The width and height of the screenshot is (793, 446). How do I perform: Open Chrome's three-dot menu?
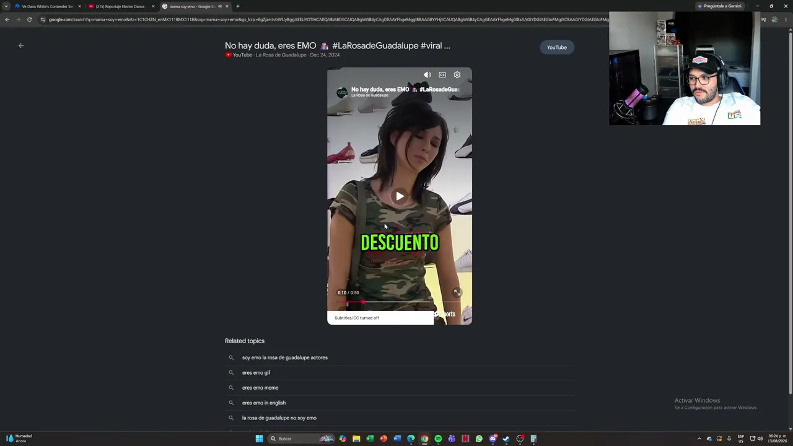[x=786, y=20]
